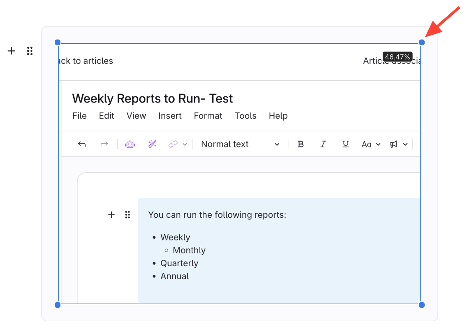Click the Weekly Reports to Run- Test title
Viewport: 473px width, 332px height.
click(152, 99)
